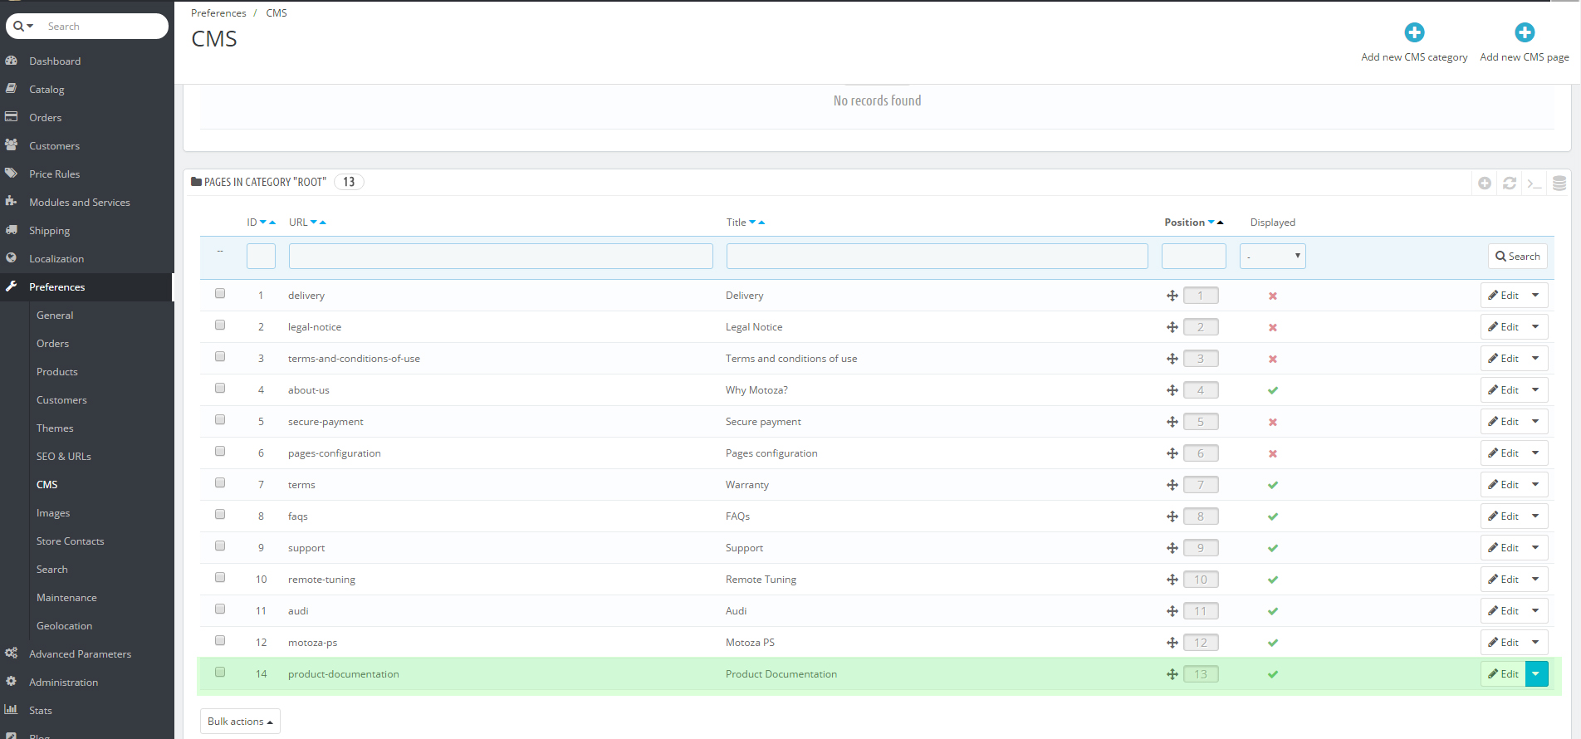Click the move handle for Why Motoza? row
Screen dimensions: 1581x739
pyautogui.click(x=1172, y=390)
